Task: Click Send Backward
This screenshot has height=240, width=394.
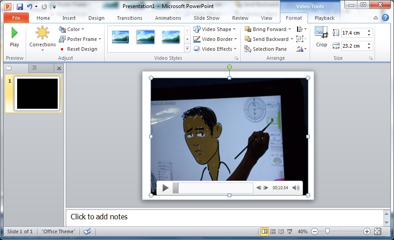Action: click(267, 39)
